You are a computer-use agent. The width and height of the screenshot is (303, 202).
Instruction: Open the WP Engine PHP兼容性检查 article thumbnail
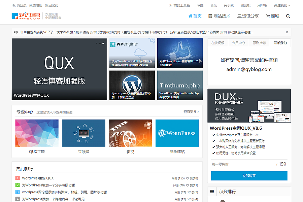[132, 53]
